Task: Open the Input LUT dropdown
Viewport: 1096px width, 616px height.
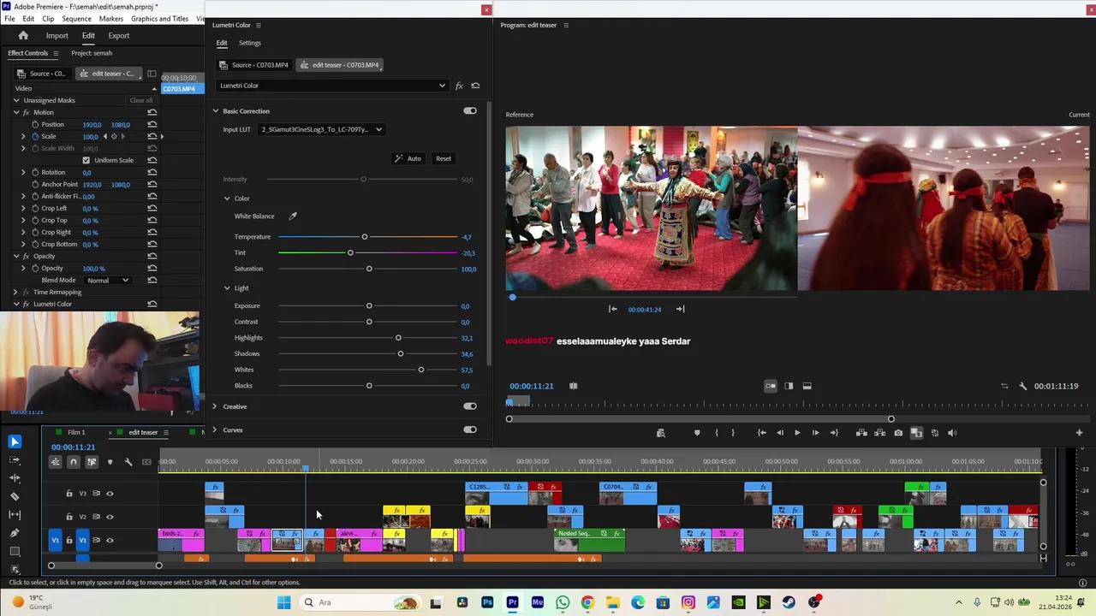Action: (x=321, y=130)
